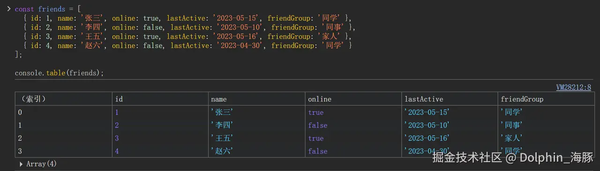Click the online cell in 李四's row
Viewport: 600px width, 171px height.
coord(353,125)
